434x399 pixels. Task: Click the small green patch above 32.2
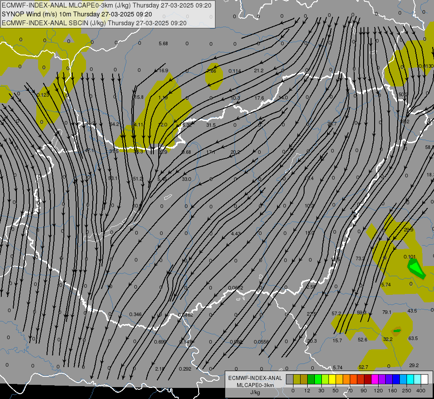coord(397,330)
